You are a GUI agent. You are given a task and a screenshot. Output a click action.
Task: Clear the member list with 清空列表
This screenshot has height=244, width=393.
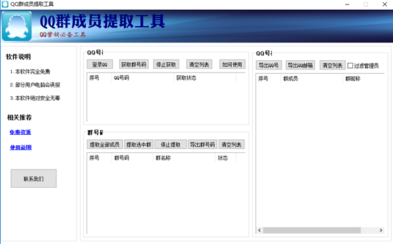[x=332, y=65]
